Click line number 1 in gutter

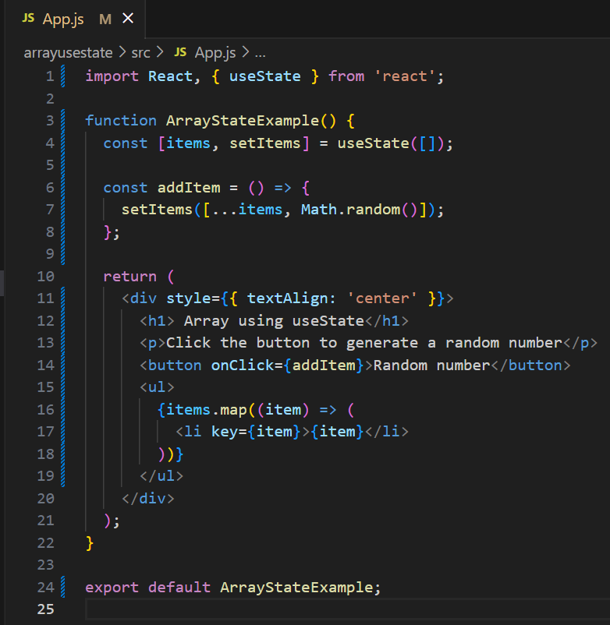point(50,76)
